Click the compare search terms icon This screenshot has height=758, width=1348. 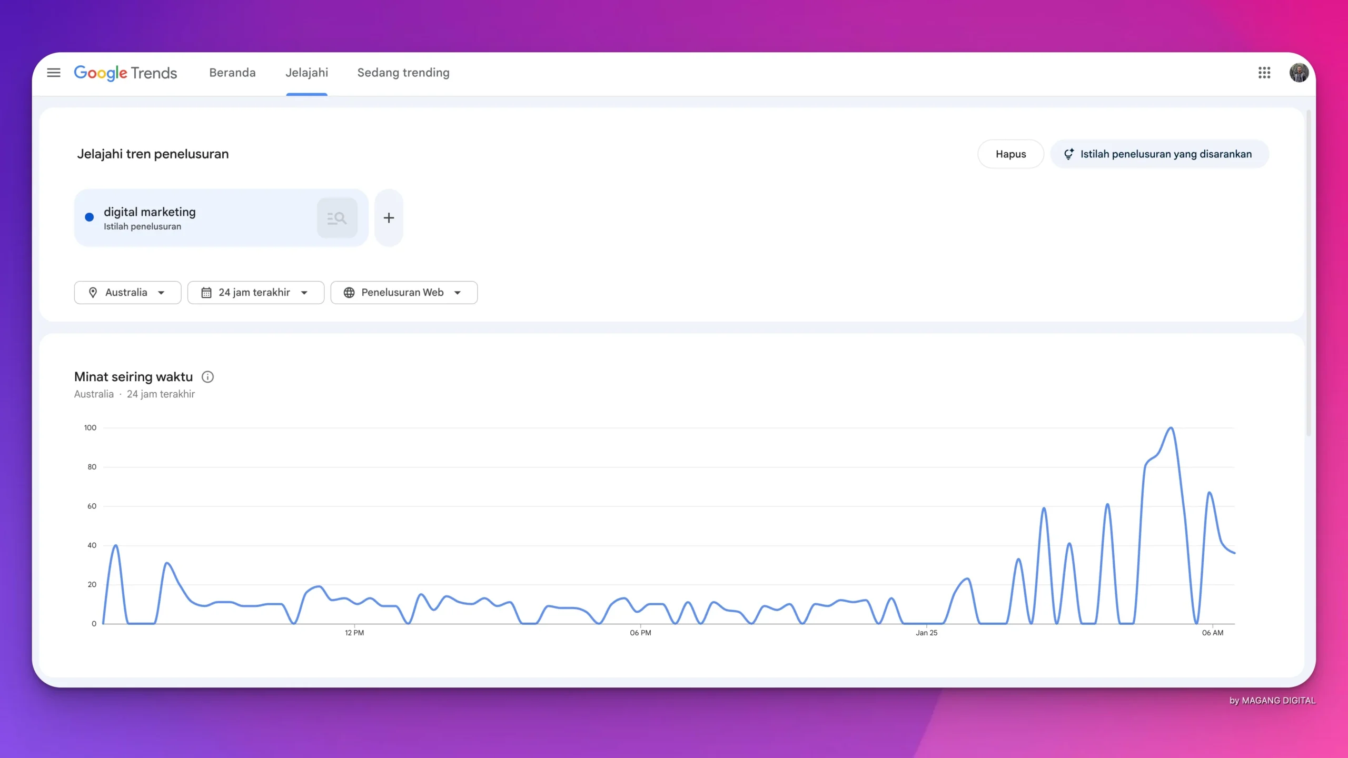(x=337, y=218)
